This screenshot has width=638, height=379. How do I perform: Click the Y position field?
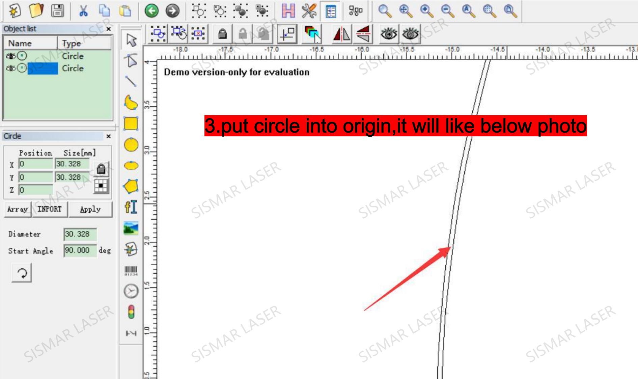36,177
